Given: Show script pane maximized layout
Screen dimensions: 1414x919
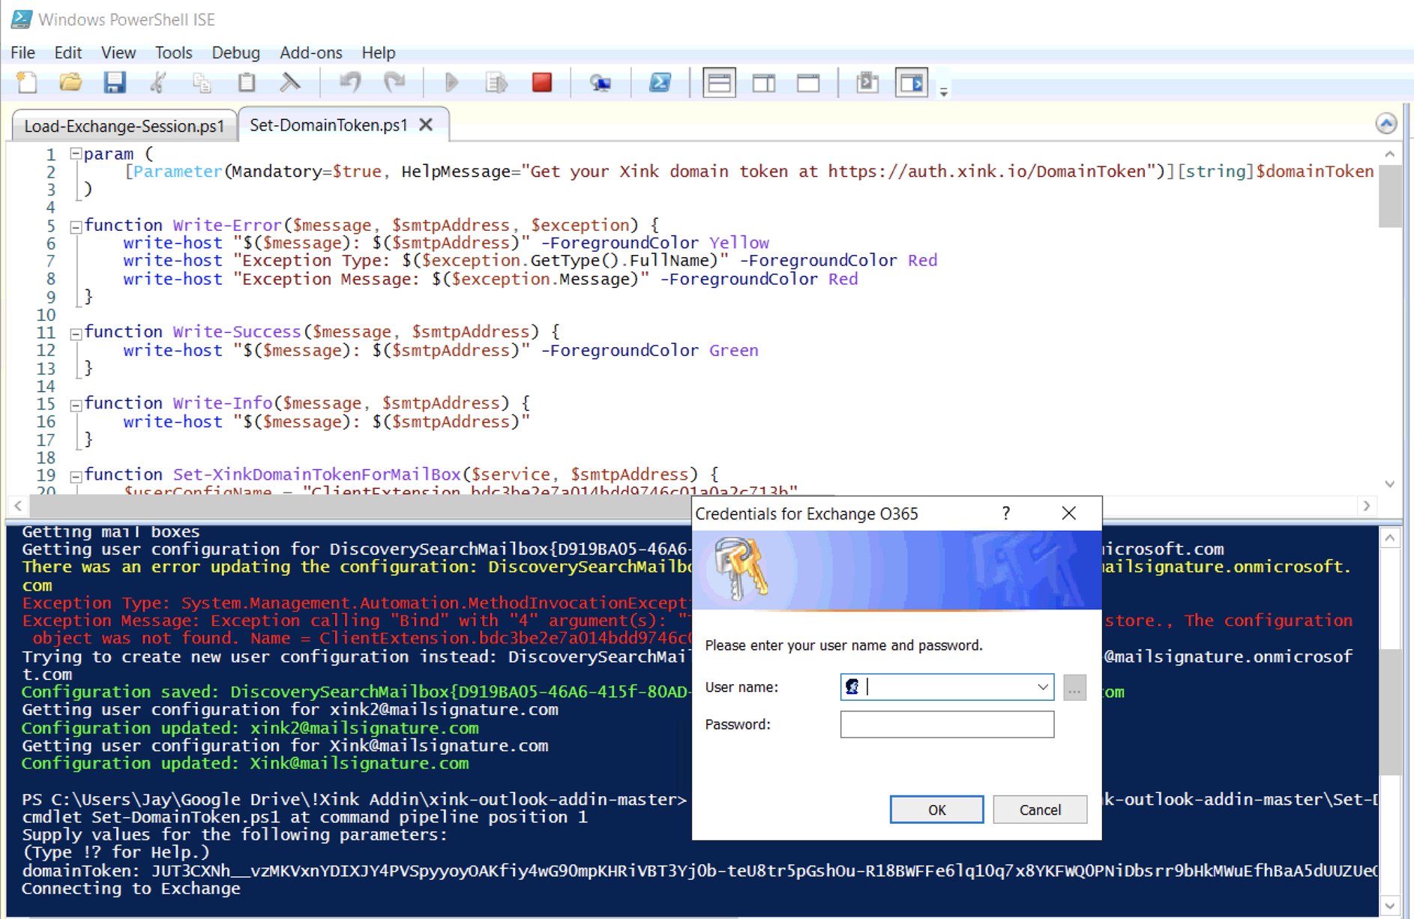Looking at the screenshot, I should tap(808, 82).
